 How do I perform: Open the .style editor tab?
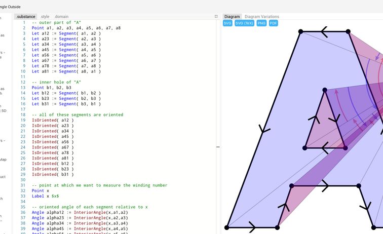[45, 17]
